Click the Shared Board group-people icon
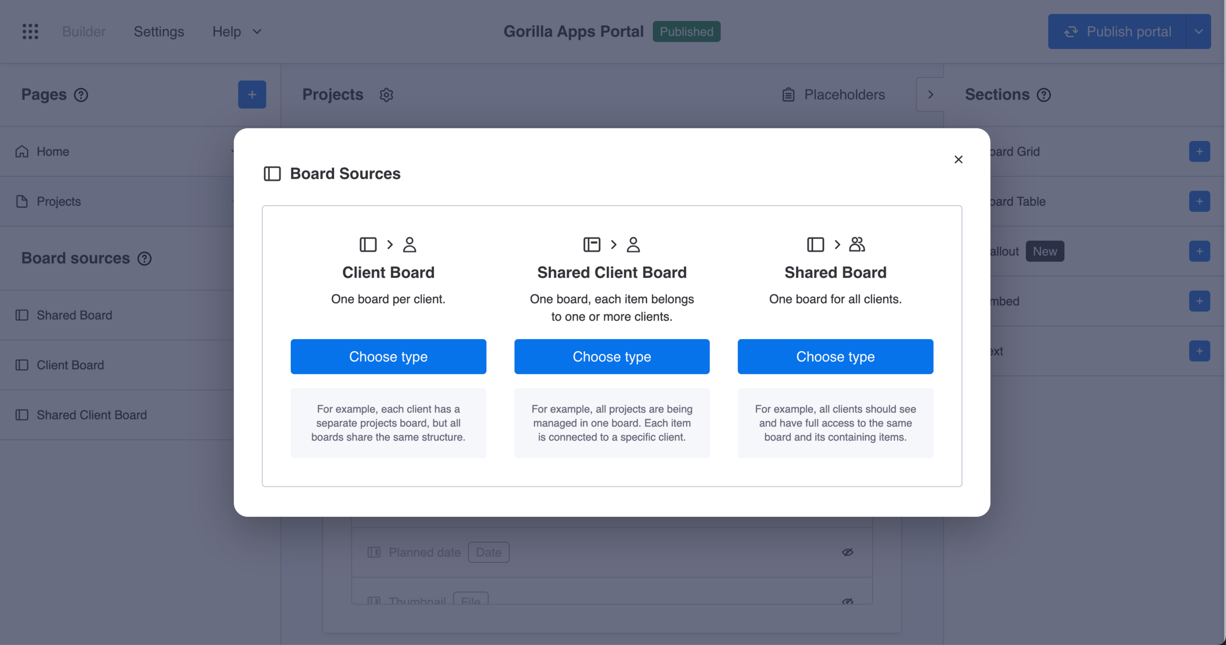 pos(857,245)
